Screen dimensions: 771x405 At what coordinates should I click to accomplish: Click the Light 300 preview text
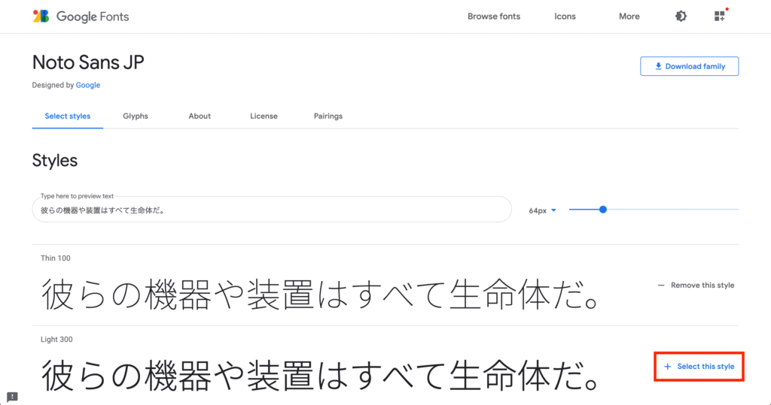(x=320, y=376)
